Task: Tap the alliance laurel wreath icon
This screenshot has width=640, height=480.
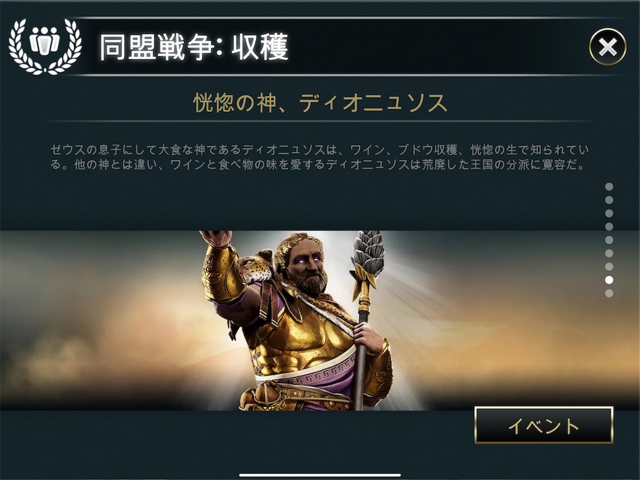Action: coord(45,46)
